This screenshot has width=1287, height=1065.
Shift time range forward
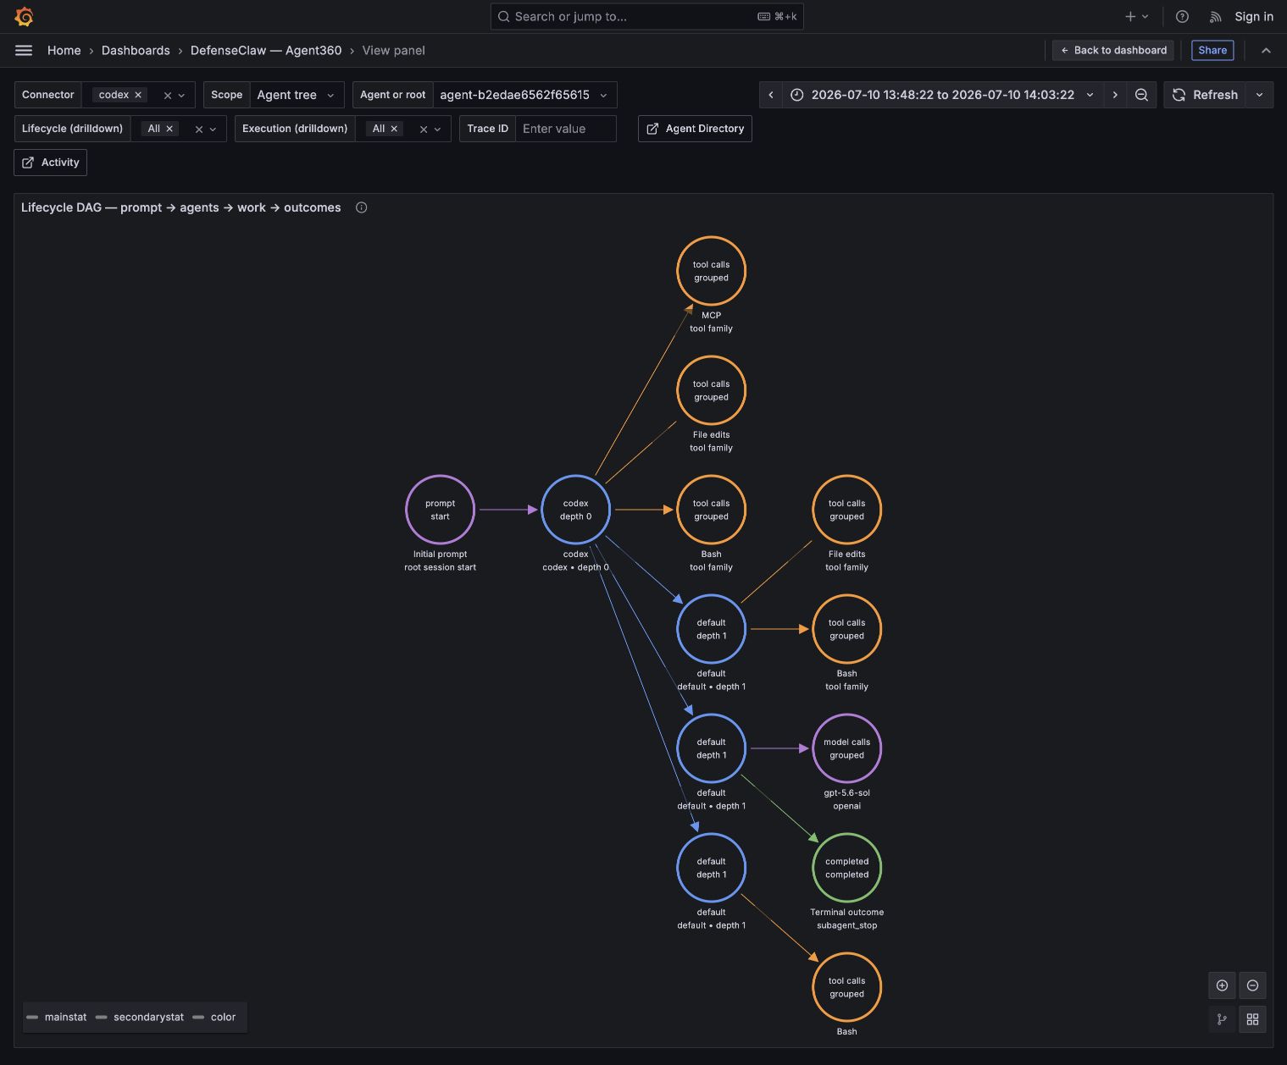pyautogui.click(x=1115, y=95)
